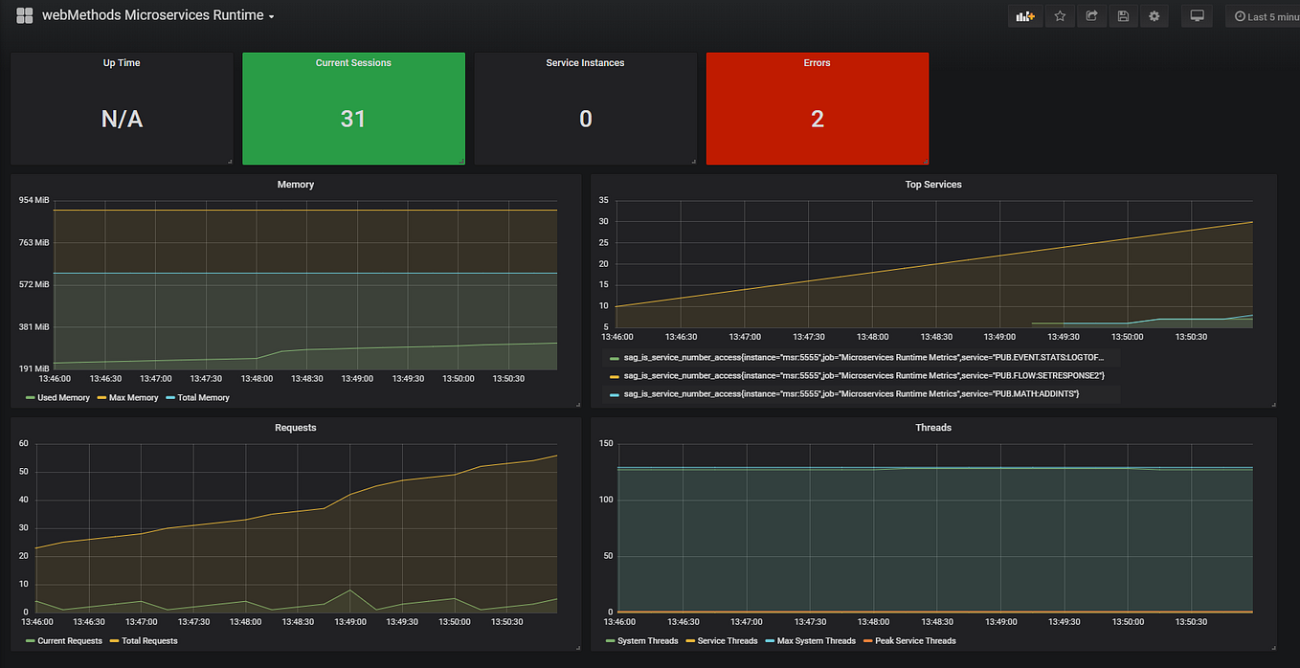Click the Grafana apps grid icon top left
1300x668 pixels.
24,14
